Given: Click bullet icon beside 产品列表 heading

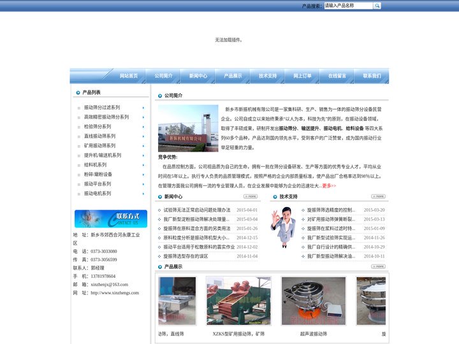Looking at the screenshot, I should tap(78, 93).
